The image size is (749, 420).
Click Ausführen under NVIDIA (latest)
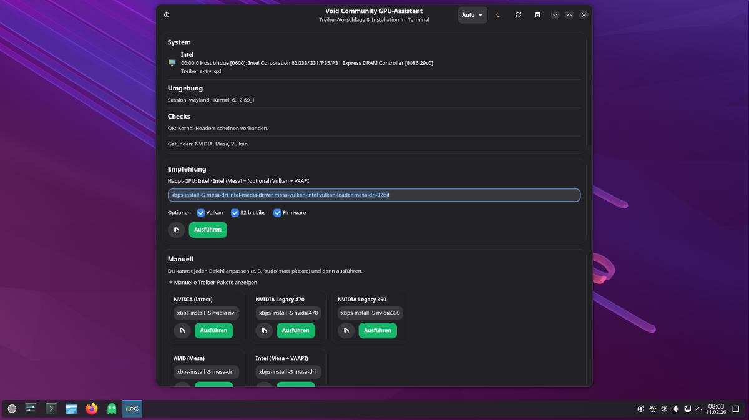(214, 330)
